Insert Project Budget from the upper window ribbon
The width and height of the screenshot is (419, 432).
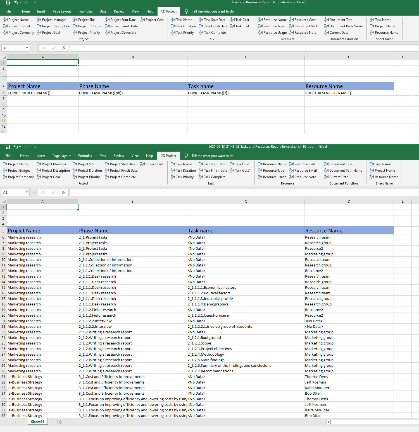pos(17,26)
